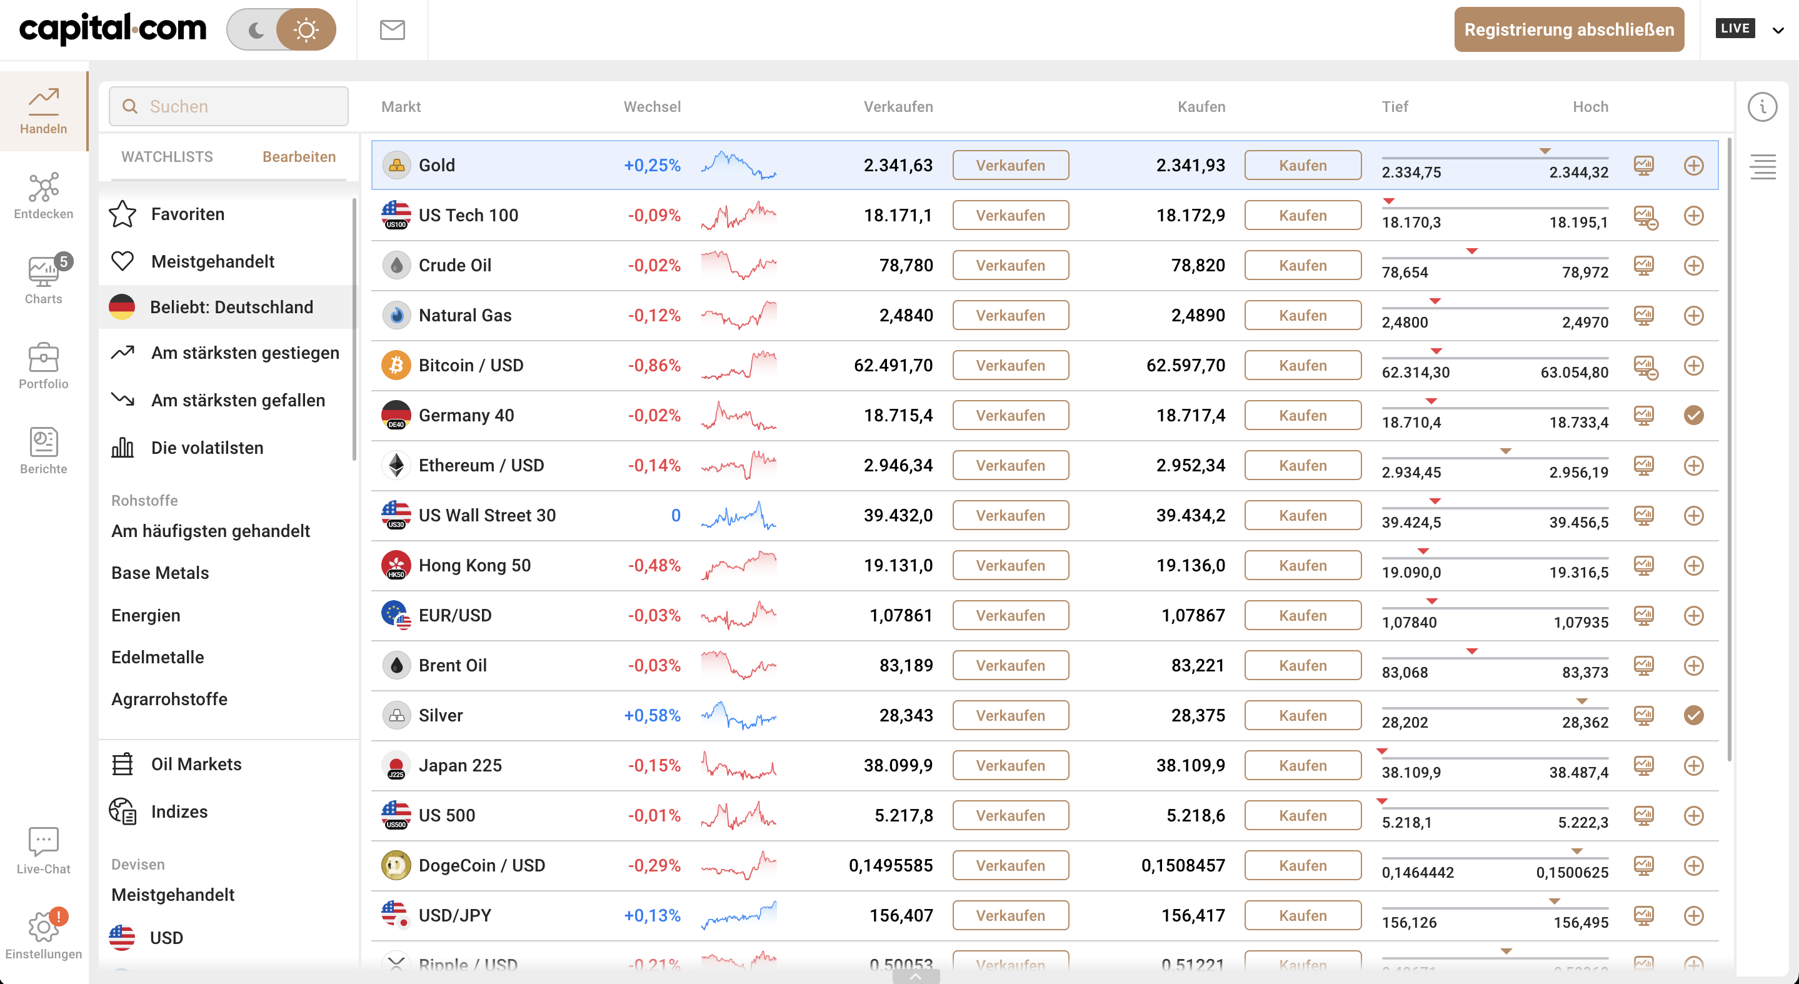Open the mail envelope icon
The width and height of the screenshot is (1799, 984).
pos(393,30)
